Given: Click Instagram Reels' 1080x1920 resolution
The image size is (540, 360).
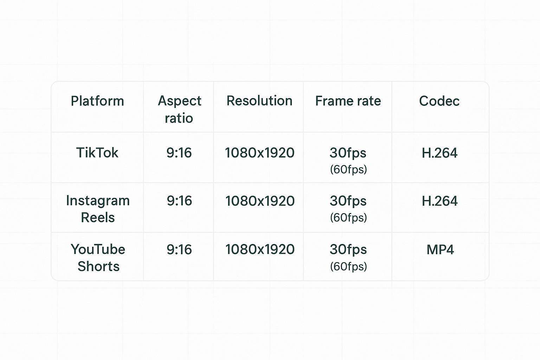Looking at the screenshot, I should click(x=260, y=201).
